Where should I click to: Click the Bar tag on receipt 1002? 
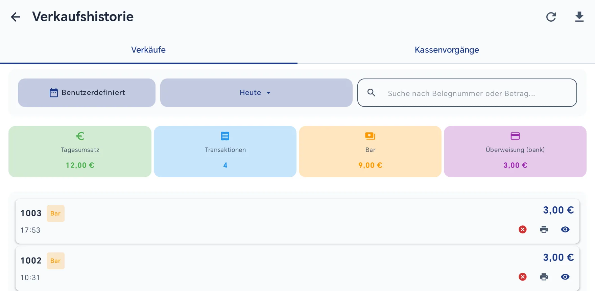(x=55, y=261)
